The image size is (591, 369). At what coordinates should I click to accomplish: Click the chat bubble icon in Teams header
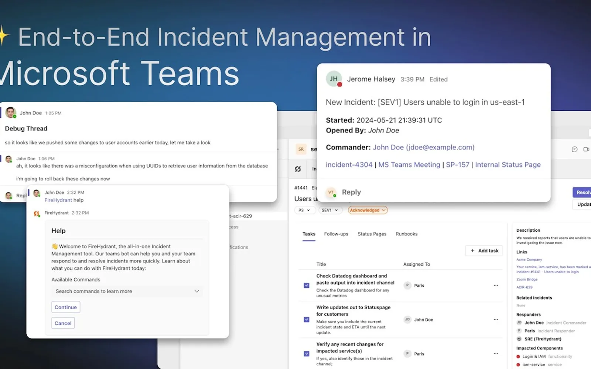pos(574,149)
